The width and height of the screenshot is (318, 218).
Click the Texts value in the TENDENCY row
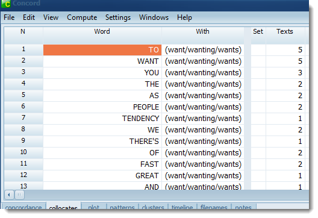pos(285,119)
